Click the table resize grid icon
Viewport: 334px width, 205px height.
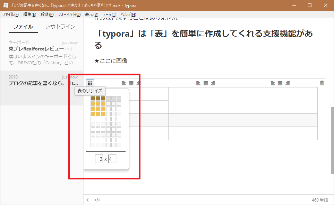(x=90, y=83)
